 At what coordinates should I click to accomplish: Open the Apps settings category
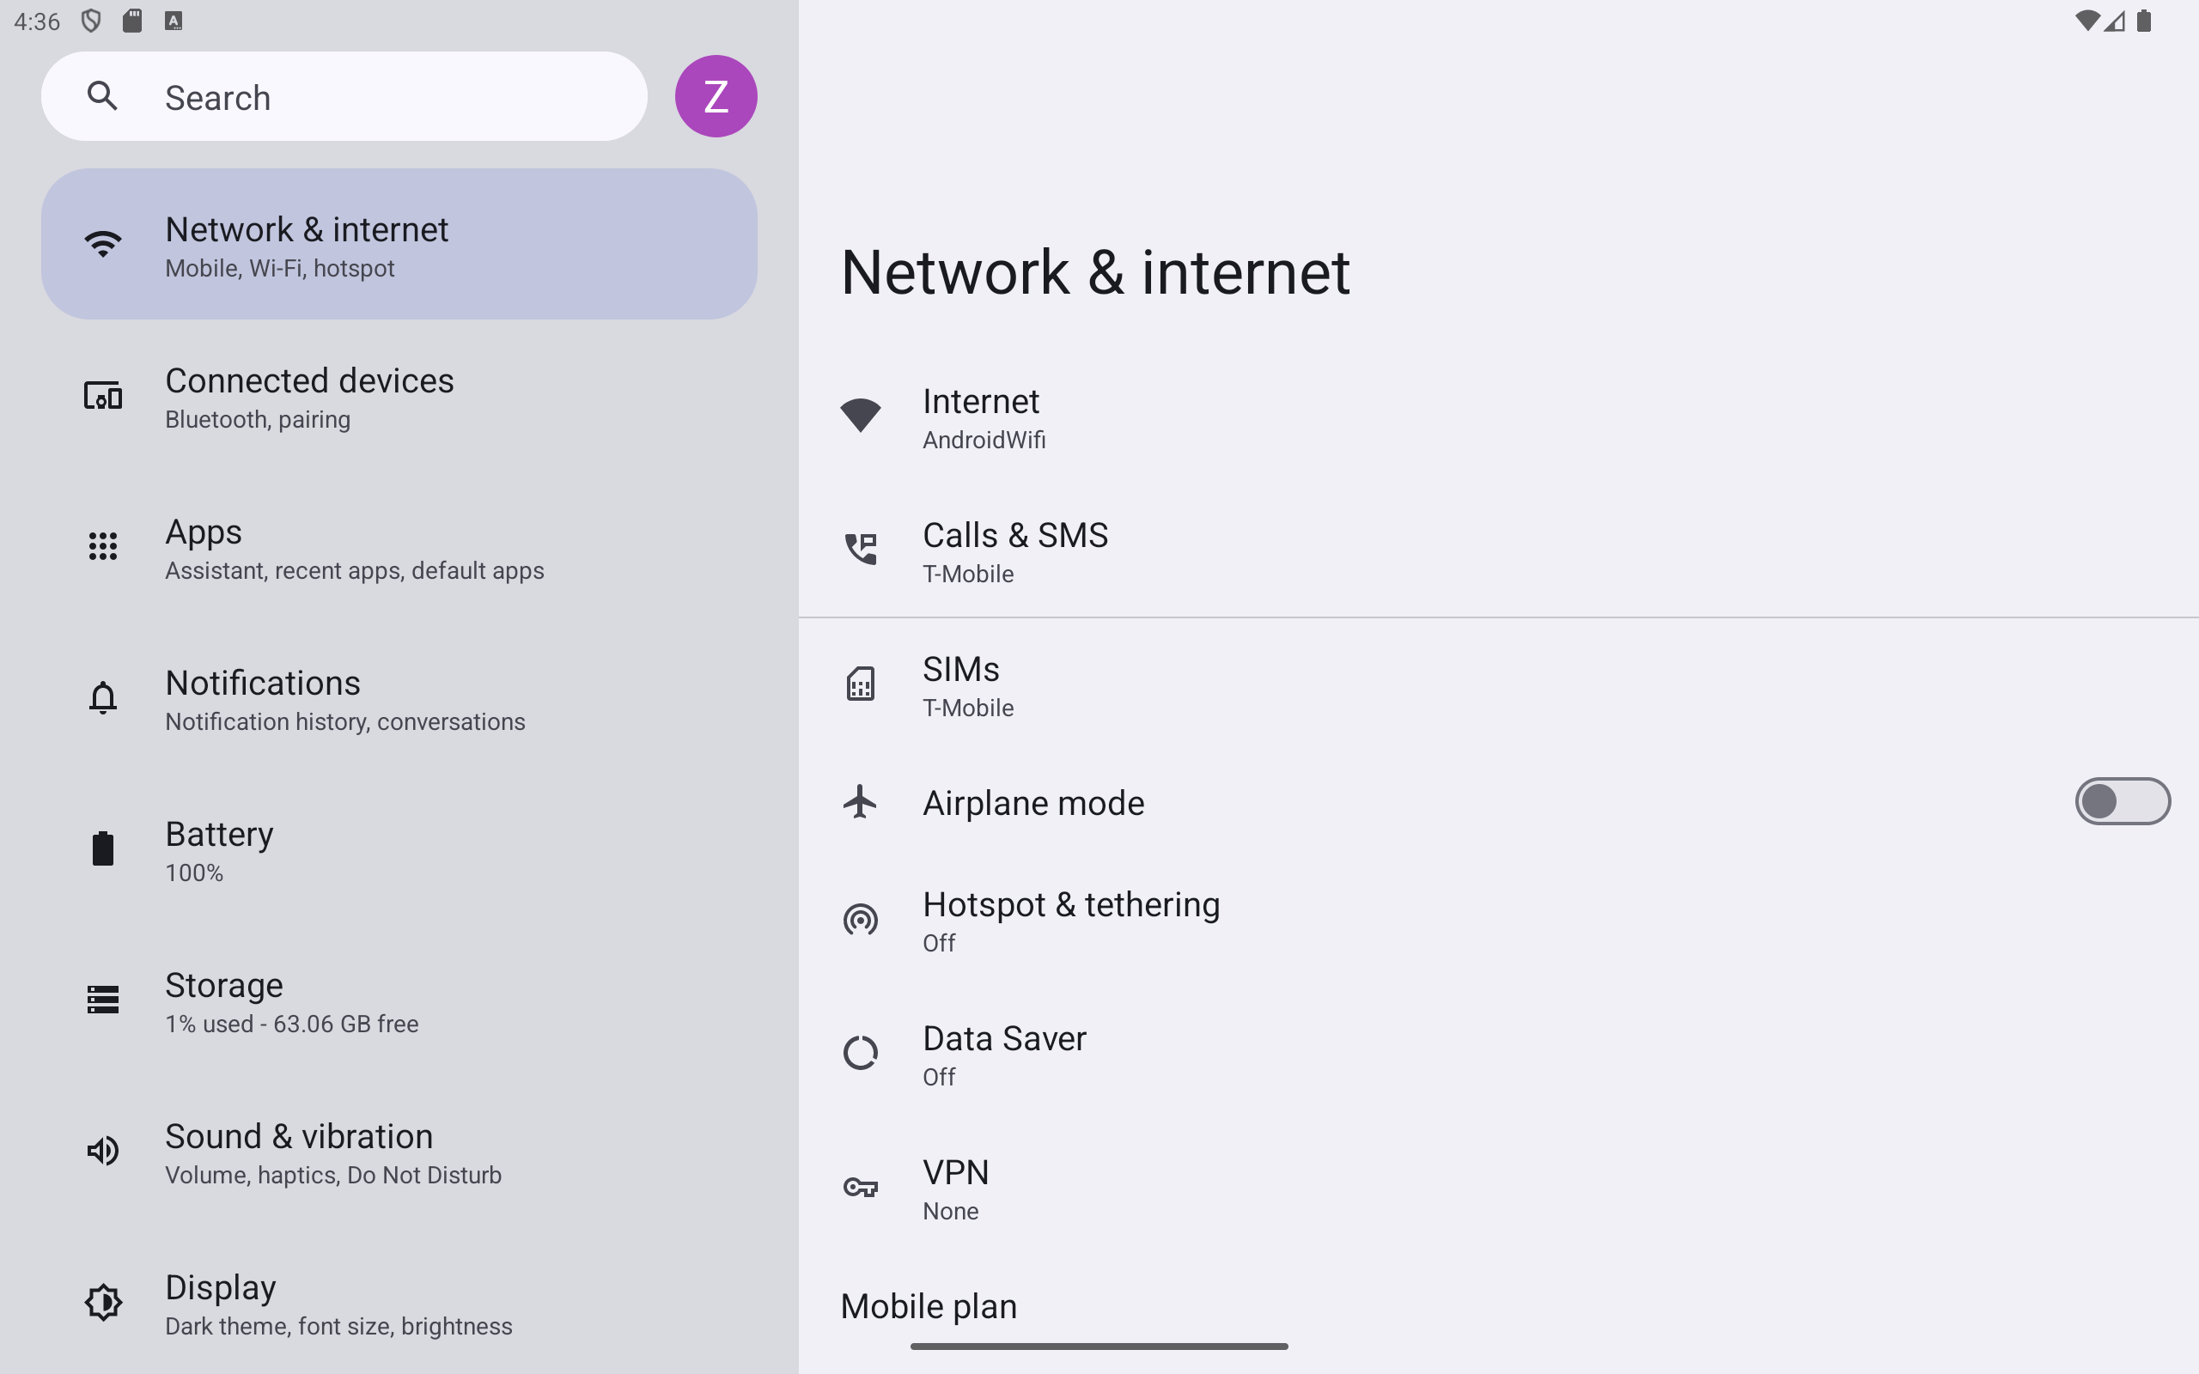coord(355,547)
